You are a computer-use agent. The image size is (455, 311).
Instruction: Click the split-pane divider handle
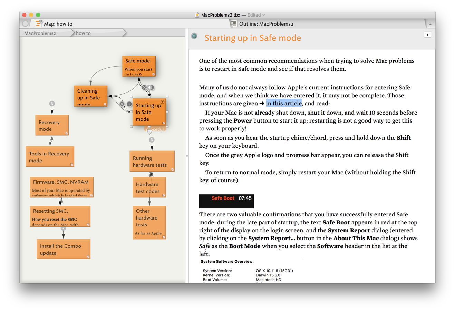tap(187, 156)
